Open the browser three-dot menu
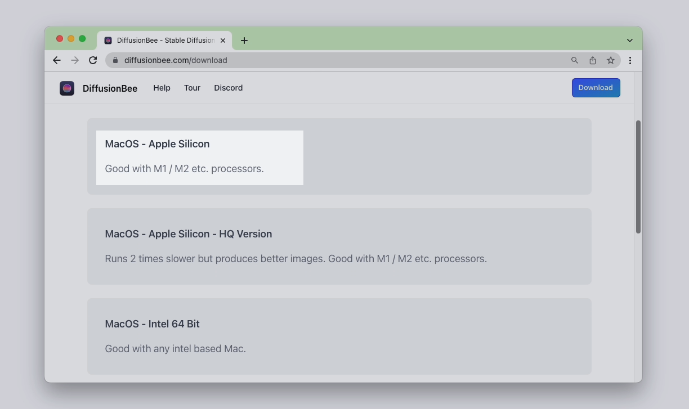 630,60
